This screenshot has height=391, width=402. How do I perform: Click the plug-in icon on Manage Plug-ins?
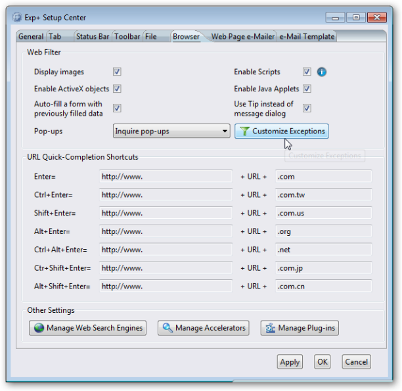pos(270,328)
